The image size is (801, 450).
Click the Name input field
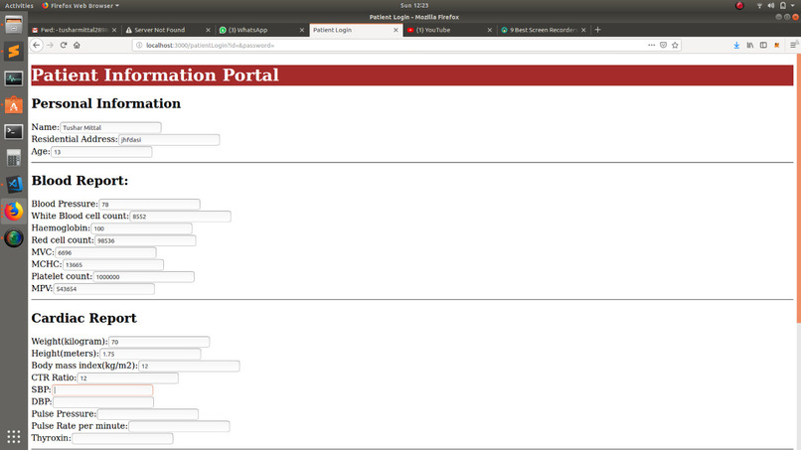[x=111, y=128]
